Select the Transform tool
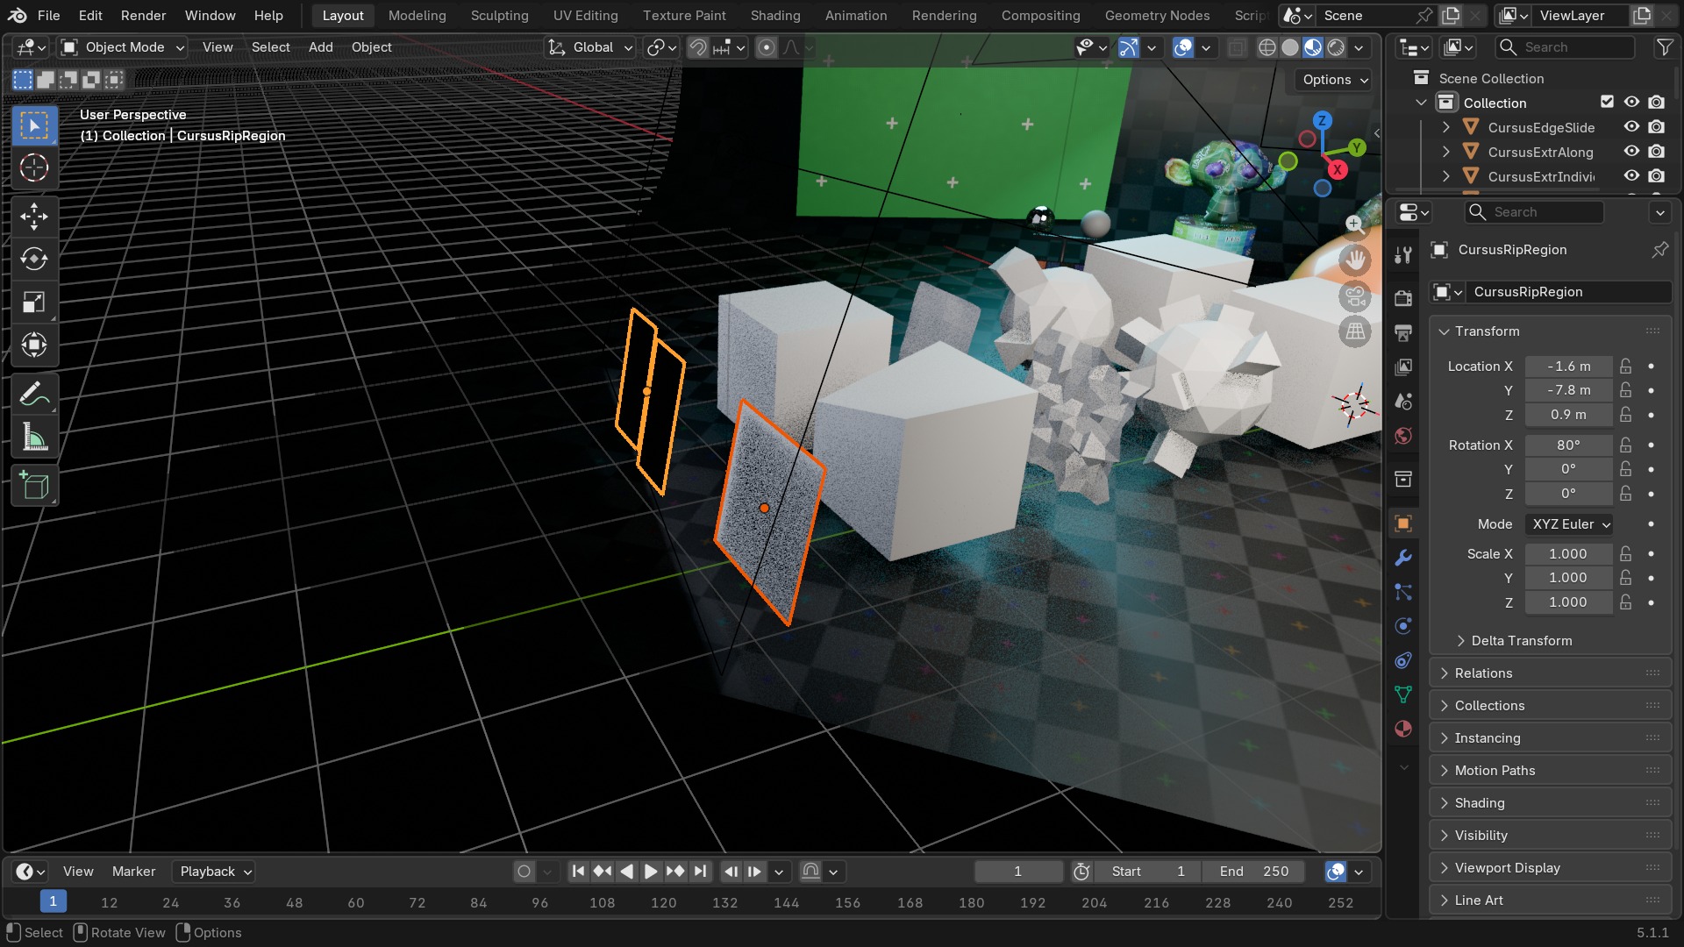The height and width of the screenshot is (947, 1684). point(34,345)
